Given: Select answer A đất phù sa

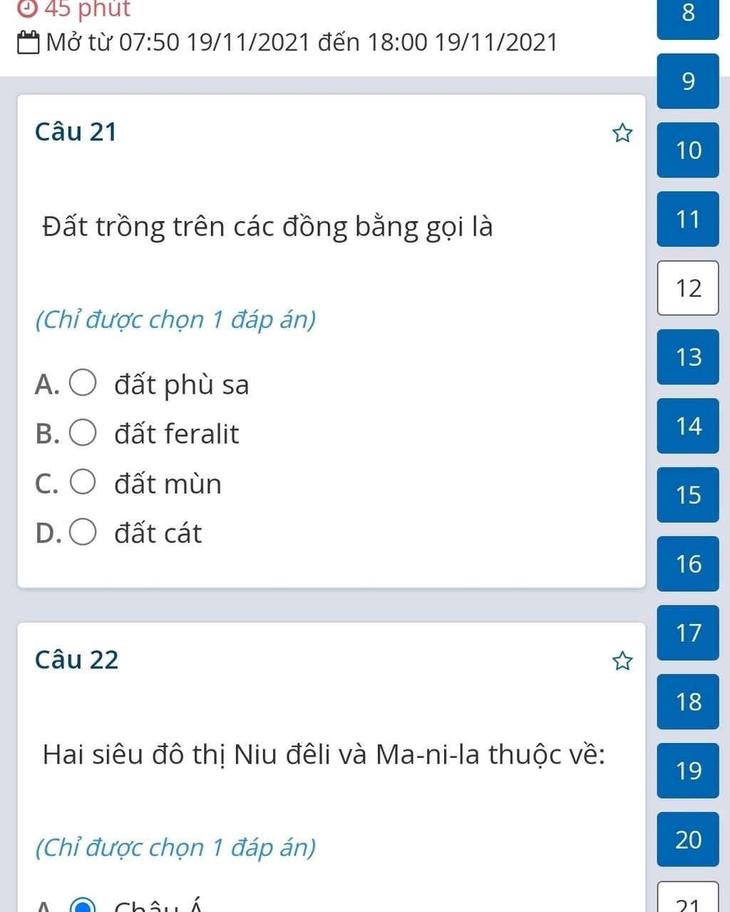Looking at the screenshot, I should click(83, 383).
